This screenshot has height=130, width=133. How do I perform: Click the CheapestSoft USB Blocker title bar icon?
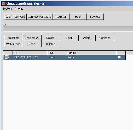(4, 3)
